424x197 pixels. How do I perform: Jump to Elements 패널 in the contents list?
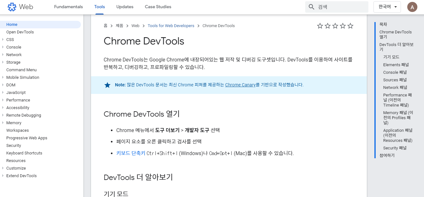point(396,65)
